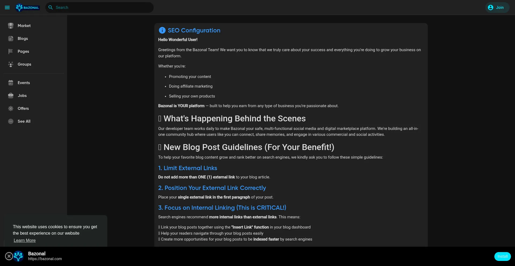Open Offers from the sidebar
The width and height of the screenshot is (515, 266).
point(34,108)
